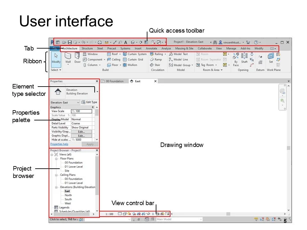This screenshot has height=230, width=307.
Task: Click the binoculars search icon
Action: (x=215, y=42)
